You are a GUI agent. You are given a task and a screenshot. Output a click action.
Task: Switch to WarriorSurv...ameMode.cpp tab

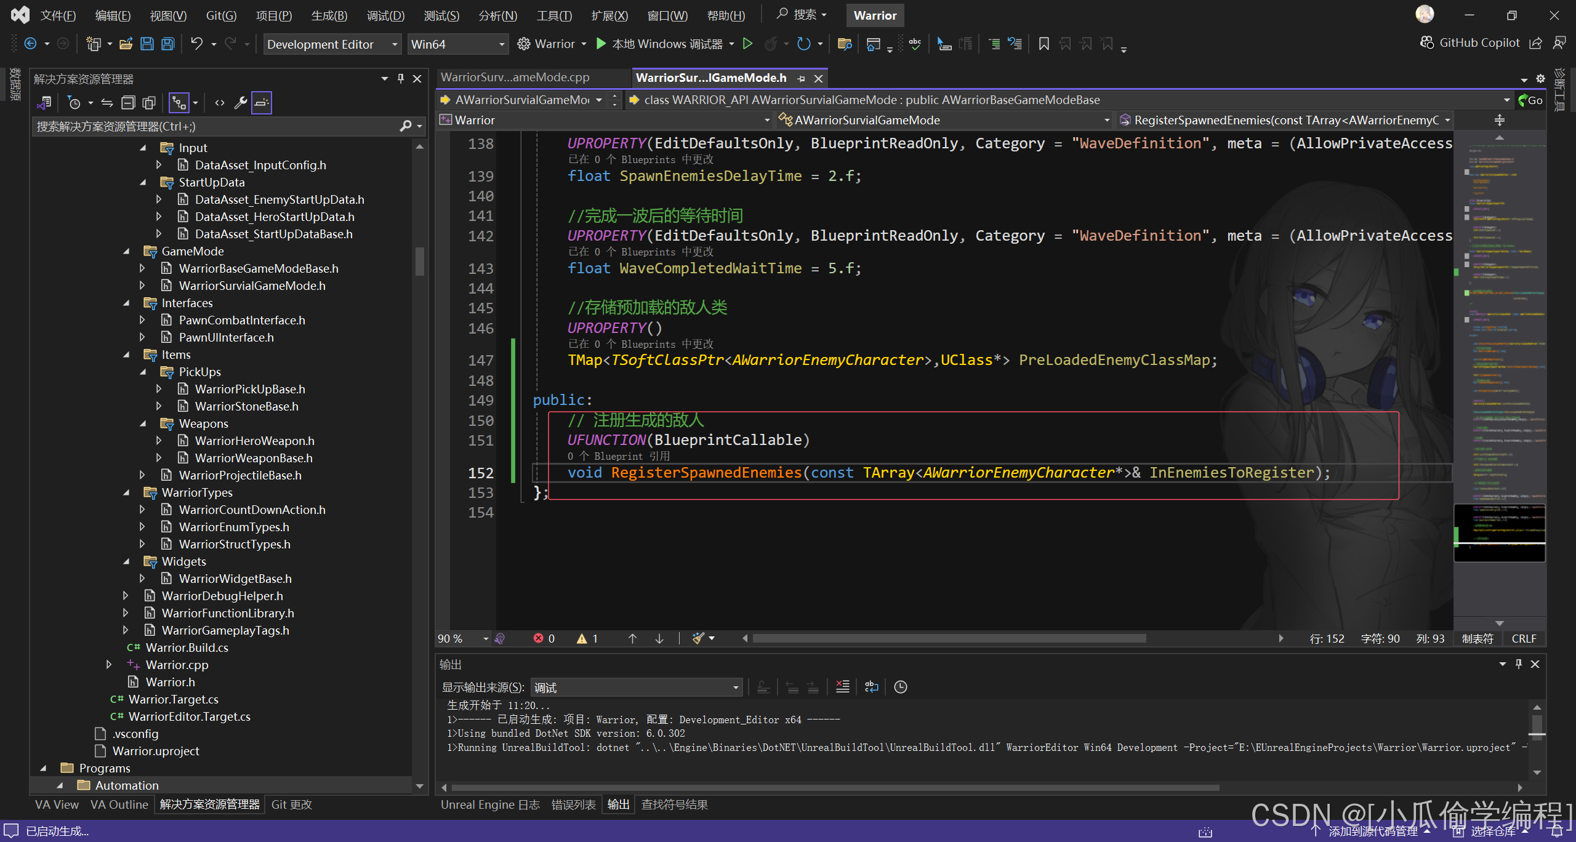(x=515, y=78)
